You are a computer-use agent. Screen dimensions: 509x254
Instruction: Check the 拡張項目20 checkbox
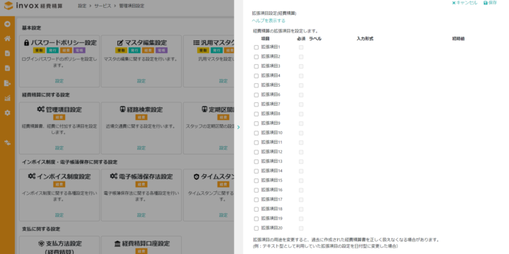pos(256,228)
